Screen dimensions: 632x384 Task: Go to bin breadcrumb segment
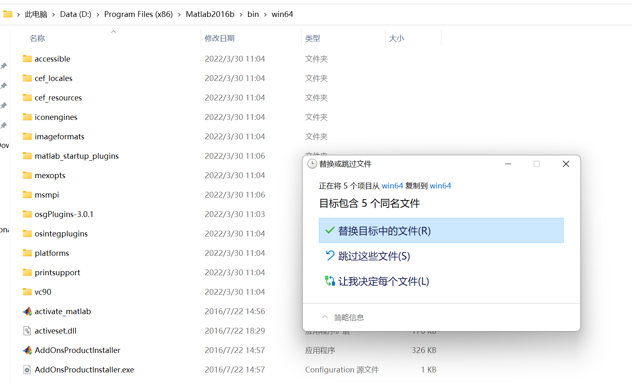(253, 14)
